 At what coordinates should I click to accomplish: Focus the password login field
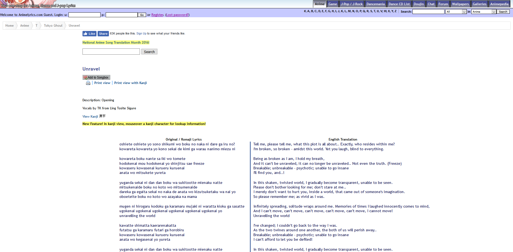coord(122,15)
